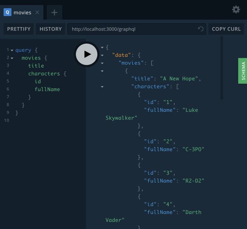Click "Vader" wrapped text in response
The width and height of the screenshot is (247, 229).
115,220
